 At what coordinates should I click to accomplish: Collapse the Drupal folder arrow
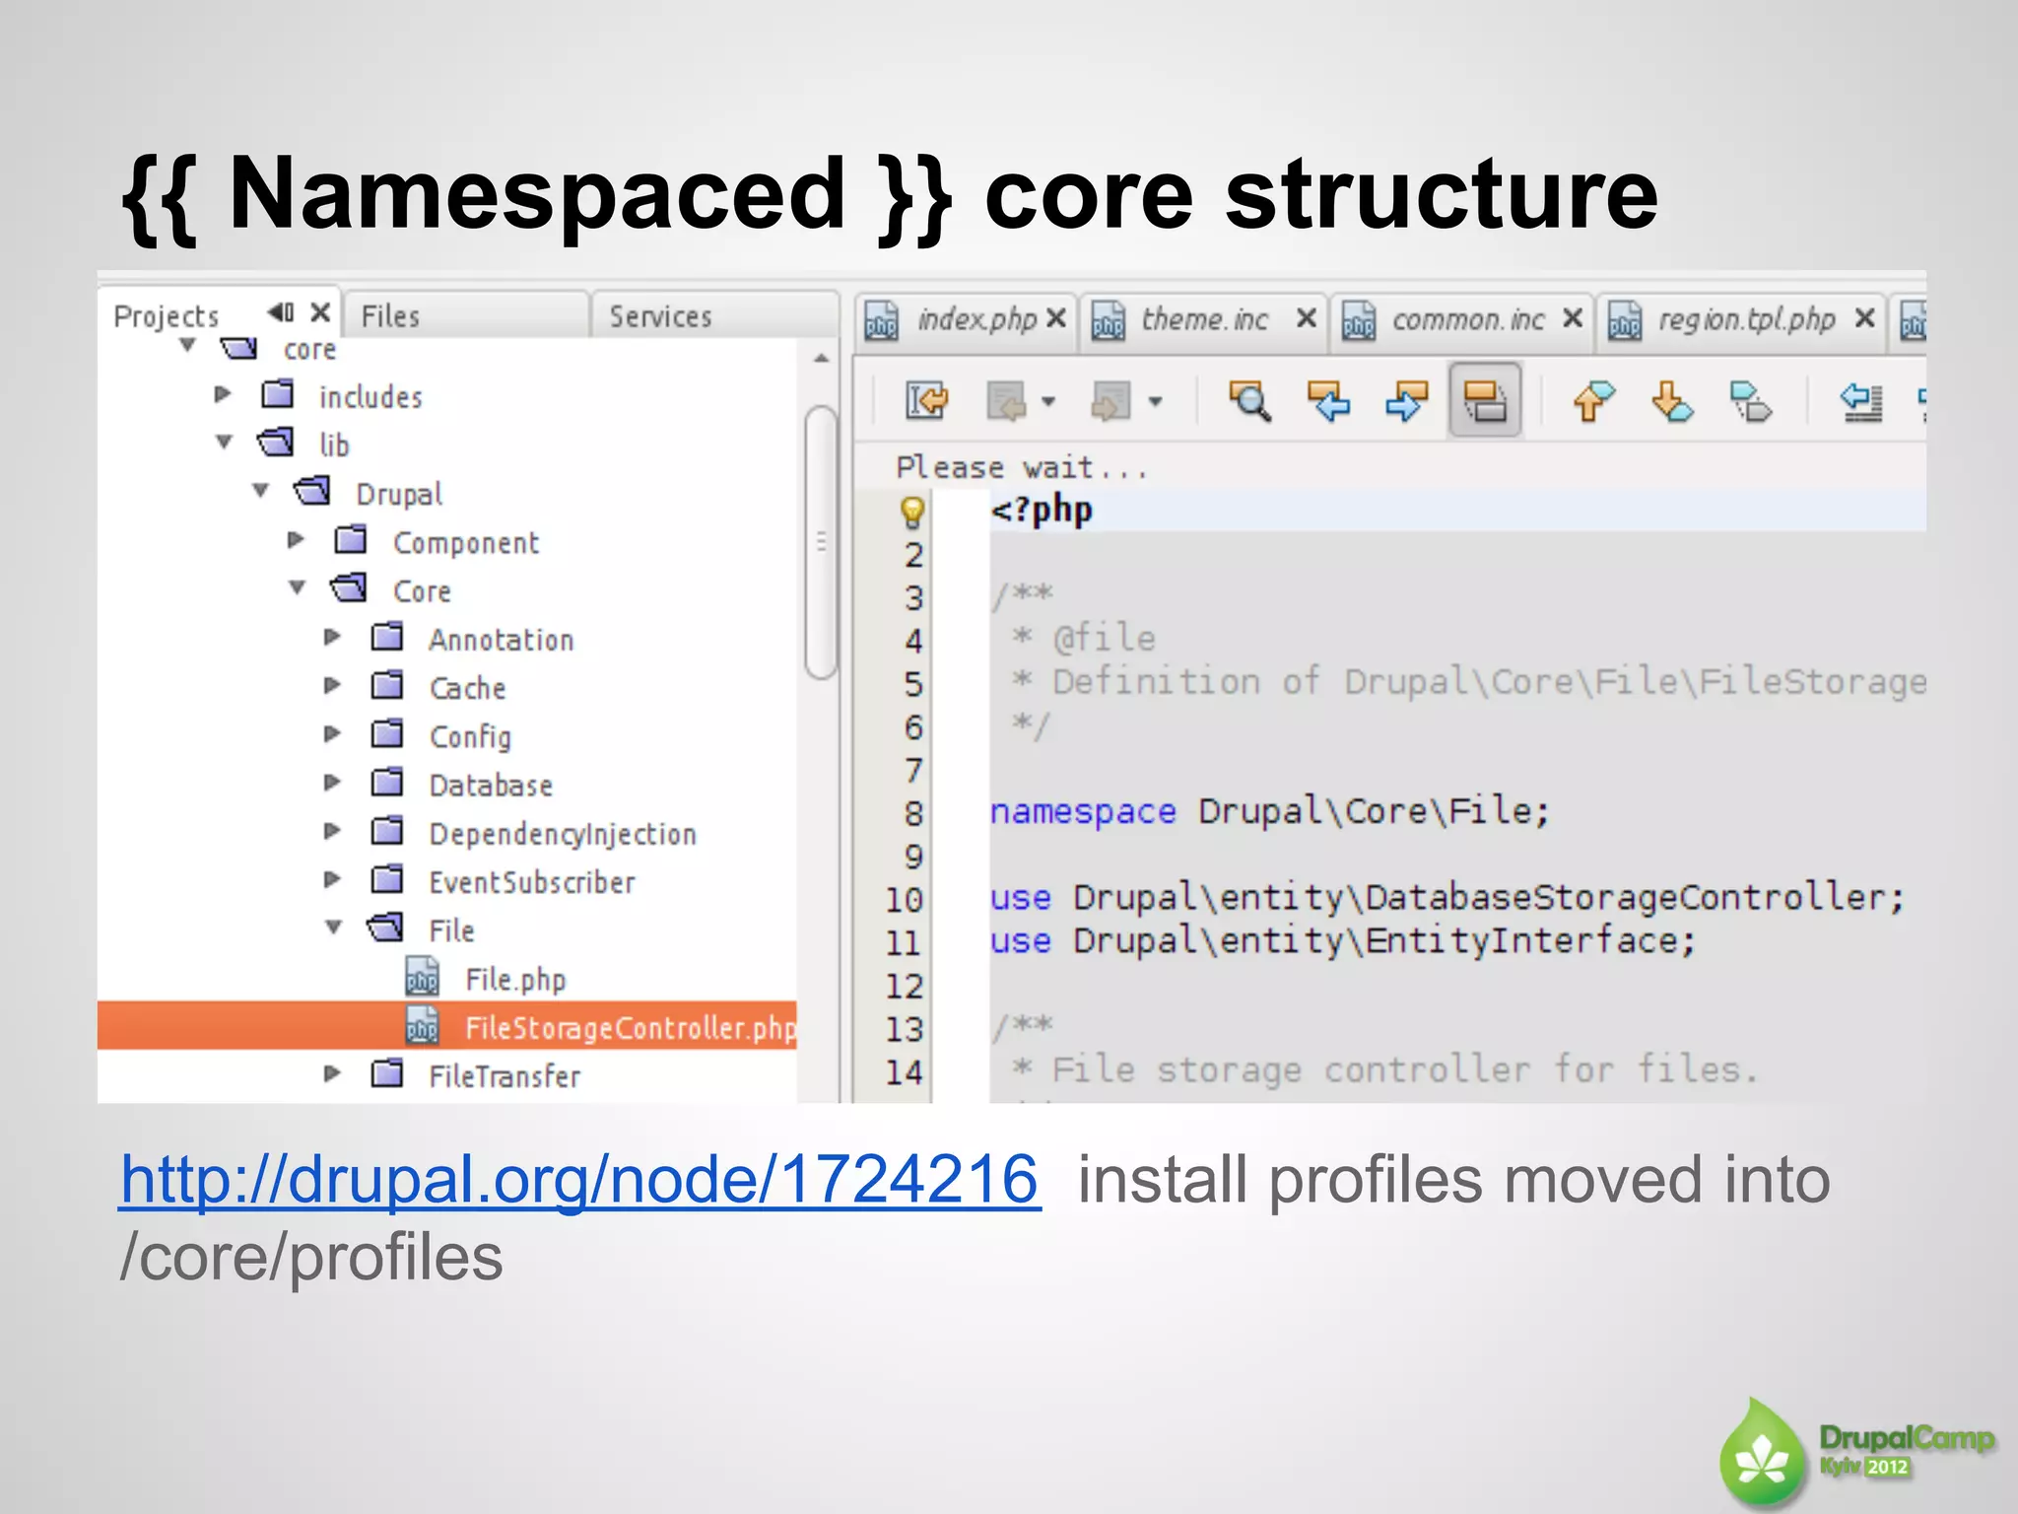pyautogui.click(x=261, y=490)
